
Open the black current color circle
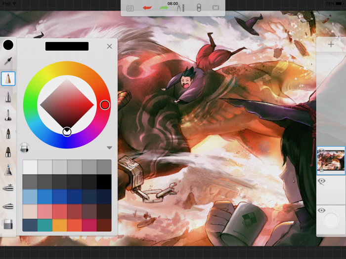coord(8,45)
